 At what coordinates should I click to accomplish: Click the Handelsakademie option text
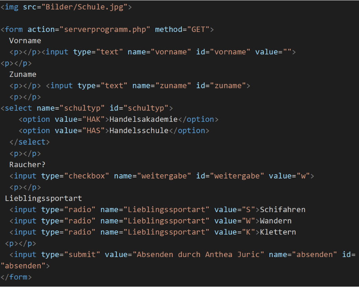144,119
